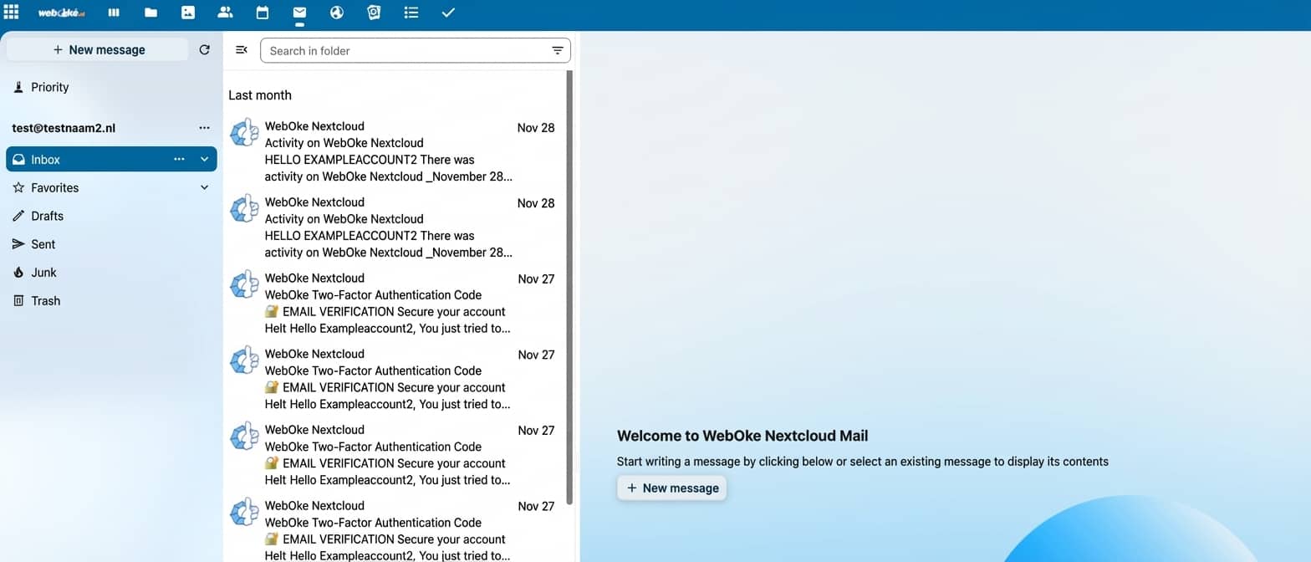This screenshot has width=1311, height=562.
Task: Open the Deck cards app icon
Action: 374,13
